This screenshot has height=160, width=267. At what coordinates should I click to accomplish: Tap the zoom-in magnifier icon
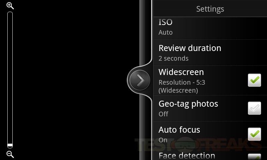pos(10,6)
